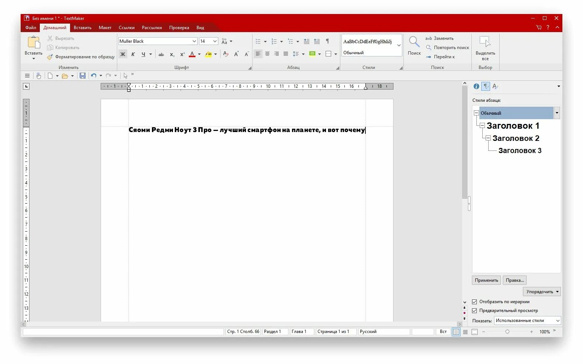Align text right
Screen dimensions: 583x364
[277, 54]
